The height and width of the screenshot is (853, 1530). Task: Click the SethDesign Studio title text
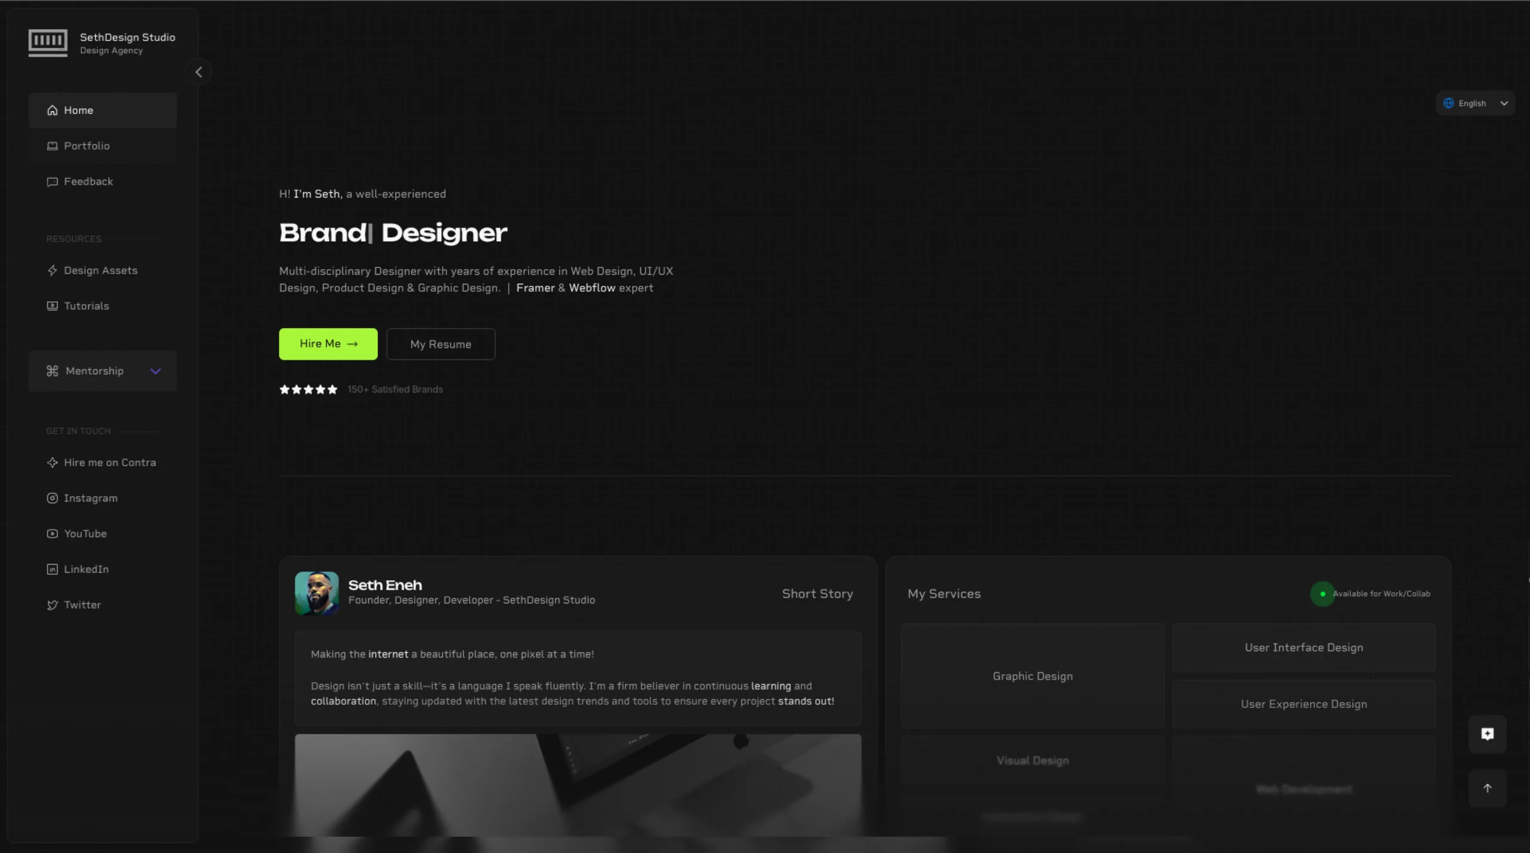(128, 38)
